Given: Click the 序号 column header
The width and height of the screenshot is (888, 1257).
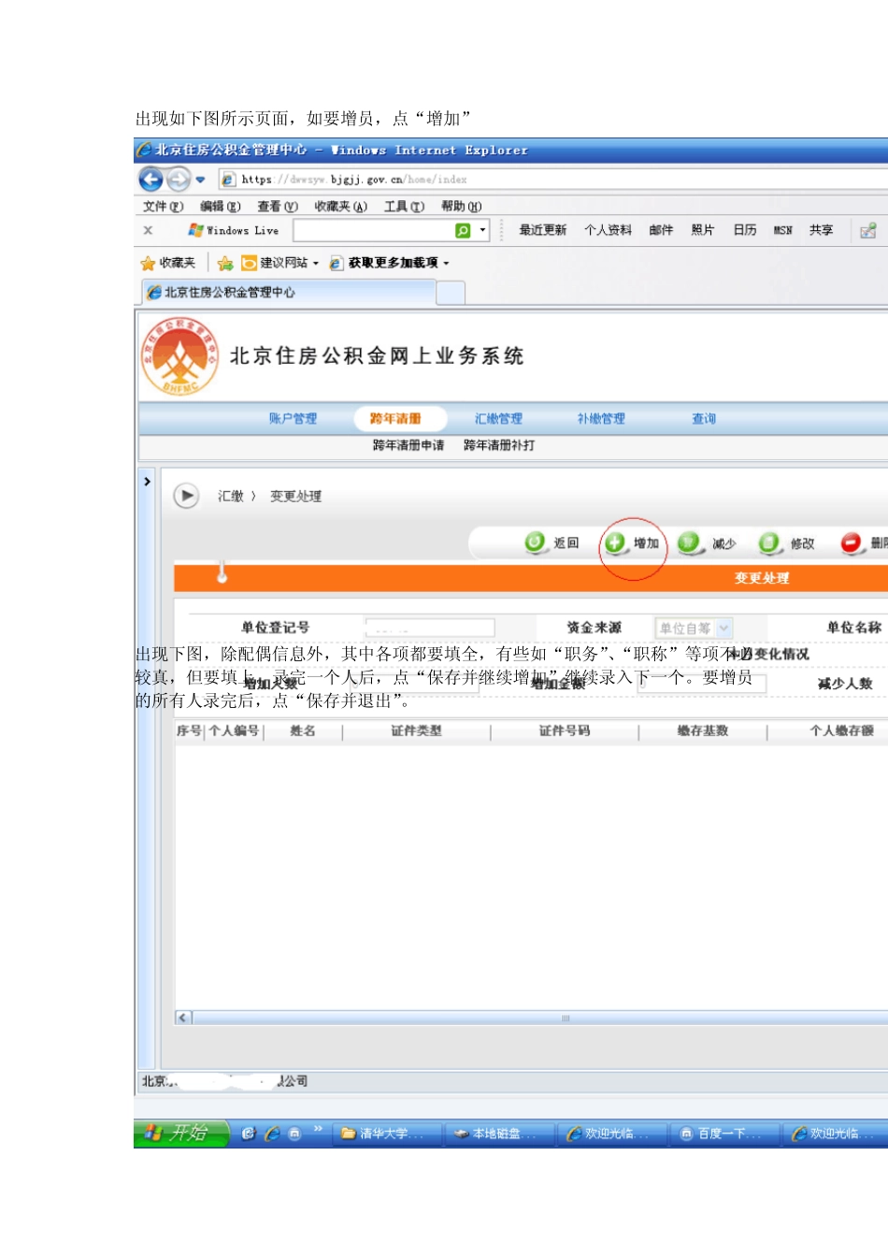Looking at the screenshot, I should (x=189, y=731).
